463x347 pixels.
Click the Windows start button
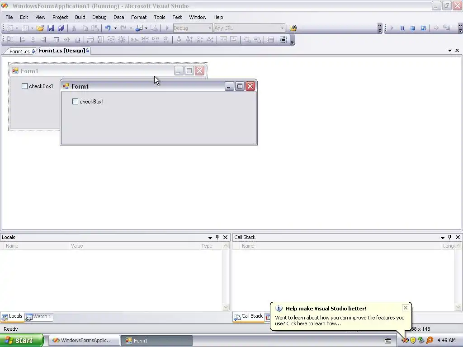[22, 340]
